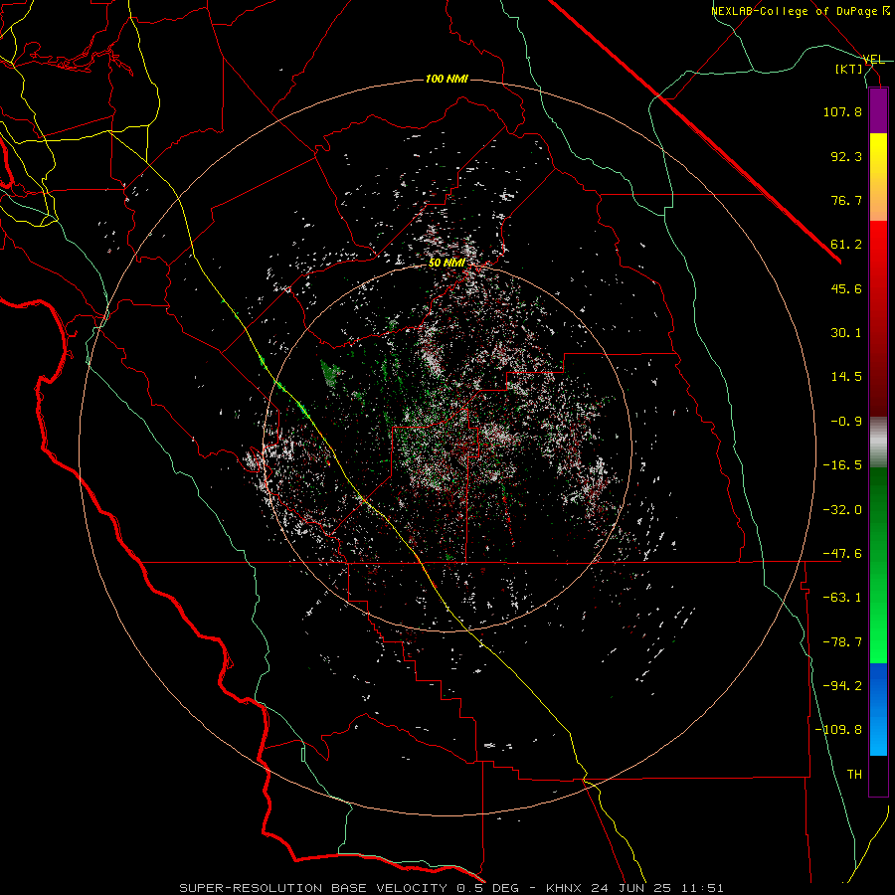
Task: Click the 76.7 velocity legend value
Action: tap(846, 200)
